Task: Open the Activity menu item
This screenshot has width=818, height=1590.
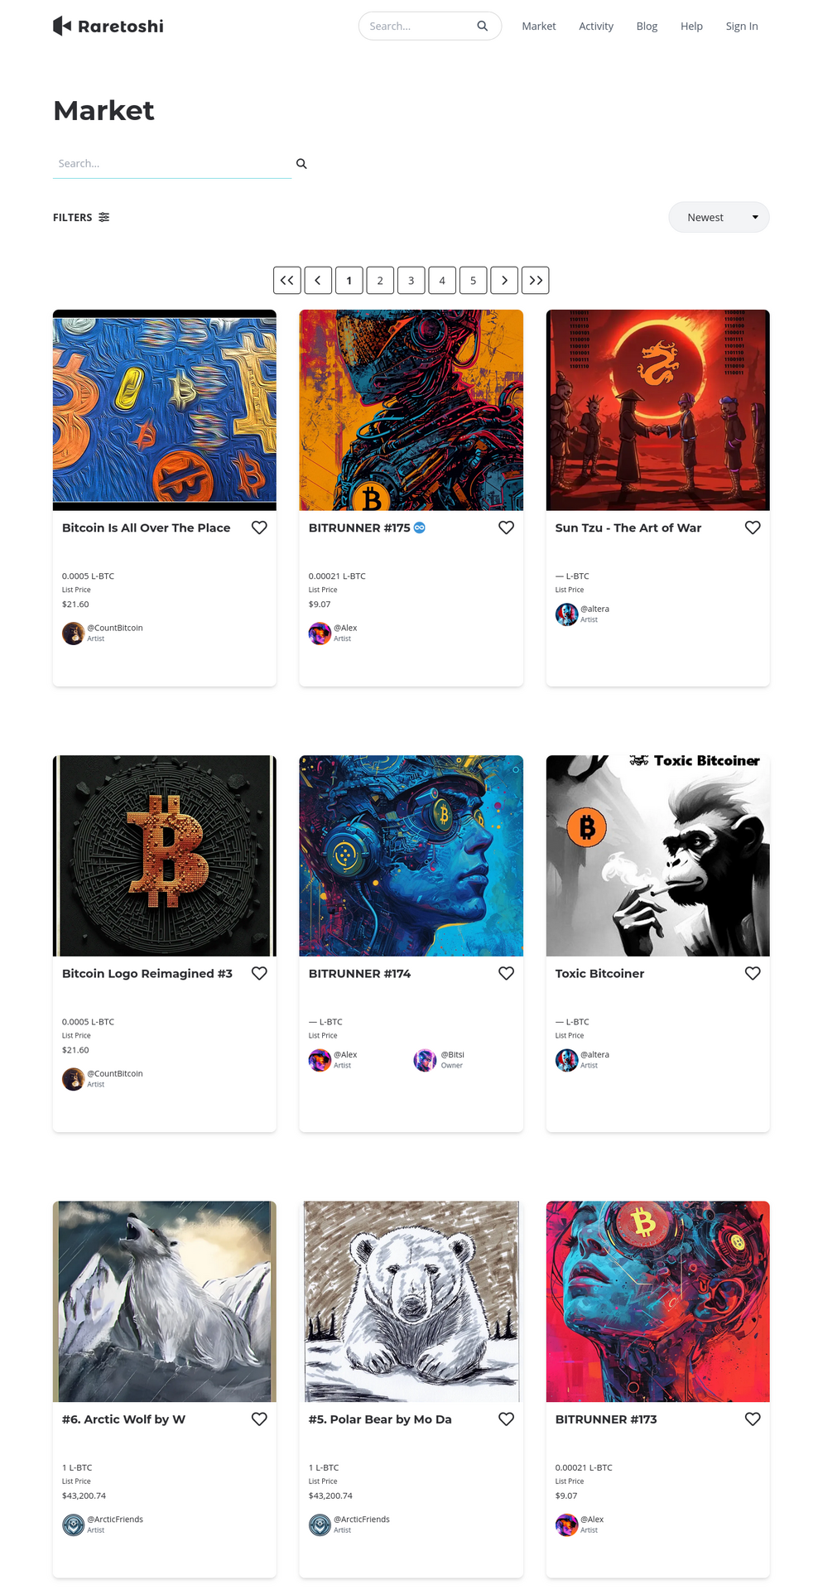Action: 596,26
